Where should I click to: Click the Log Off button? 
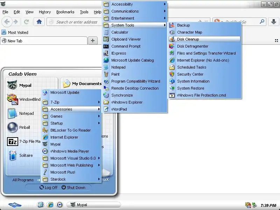click(x=49, y=188)
